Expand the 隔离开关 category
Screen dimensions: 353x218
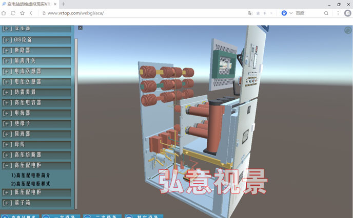(36, 61)
